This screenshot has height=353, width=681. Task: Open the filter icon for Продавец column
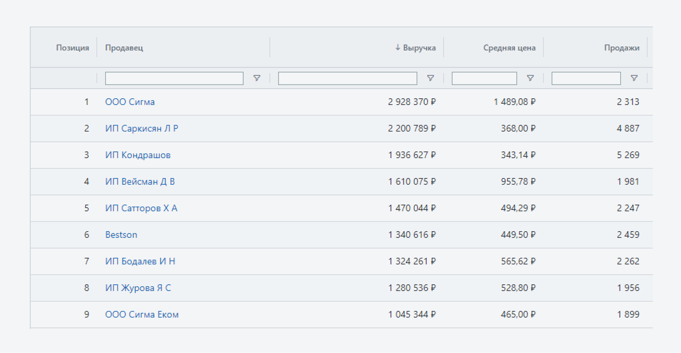tap(256, 78)
